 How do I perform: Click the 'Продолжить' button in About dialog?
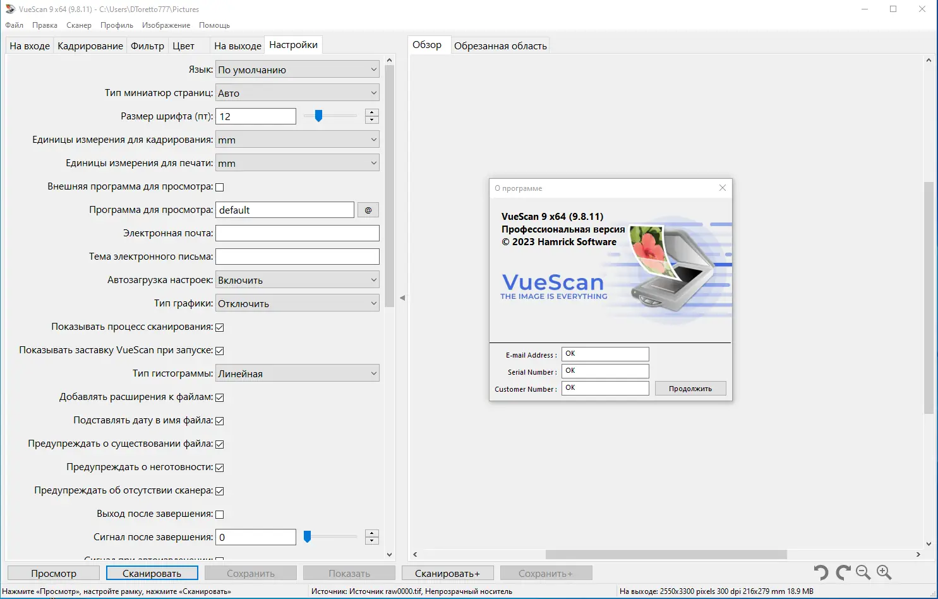pos(690,387)
